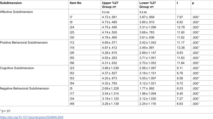Select the Affective Subdimension row label
The image size is (213, 119).
16,12
